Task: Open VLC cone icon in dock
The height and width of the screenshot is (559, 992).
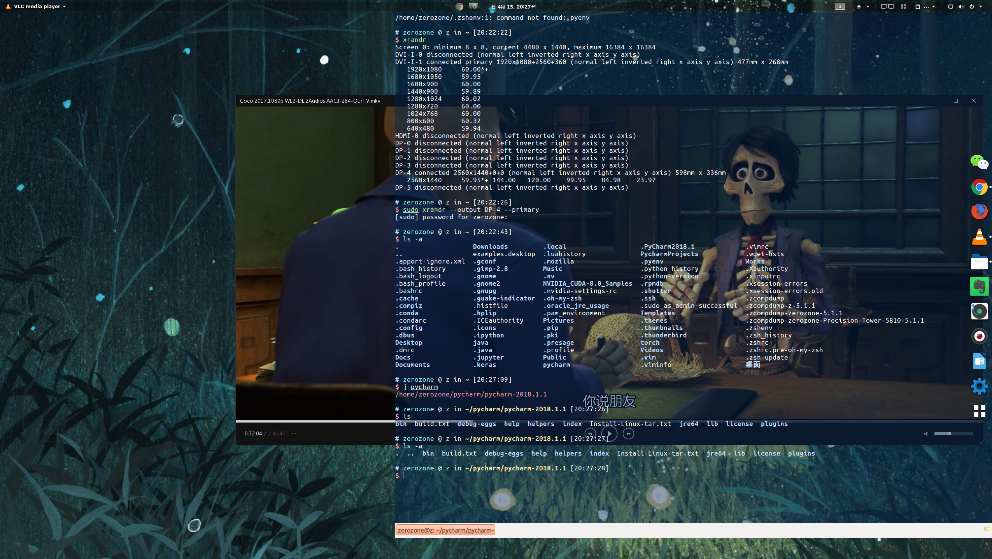Action: coord(979,237)
